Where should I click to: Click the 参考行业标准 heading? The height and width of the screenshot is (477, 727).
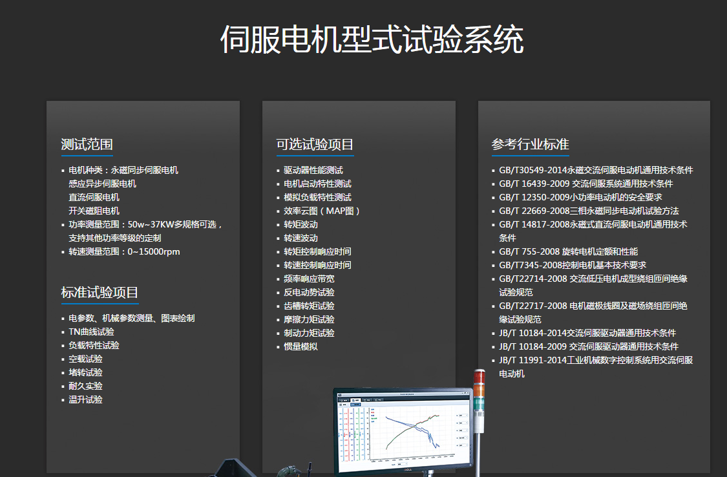coord(530,144)
